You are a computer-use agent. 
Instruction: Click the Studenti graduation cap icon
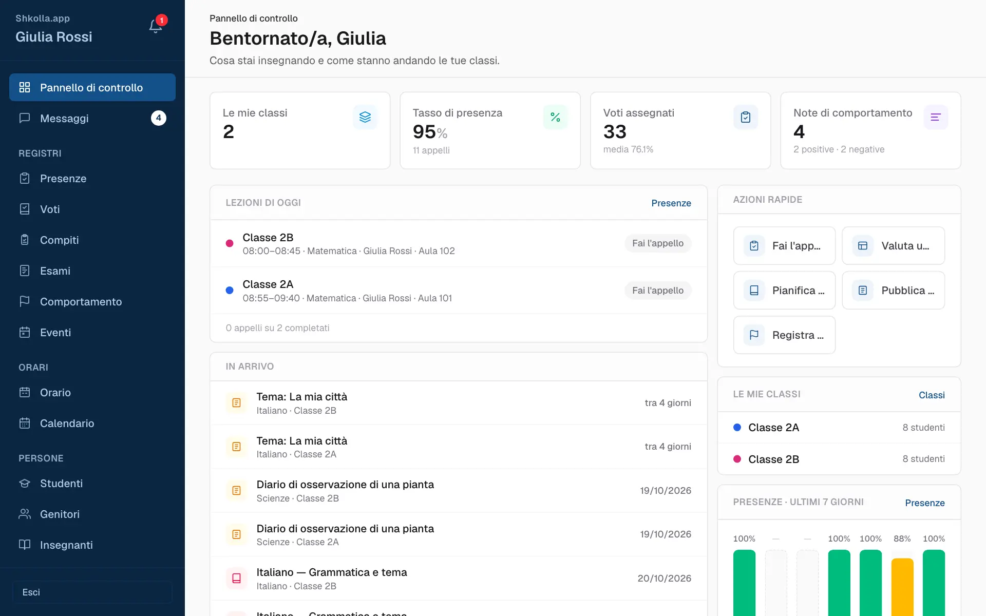[x=25, y=483]
